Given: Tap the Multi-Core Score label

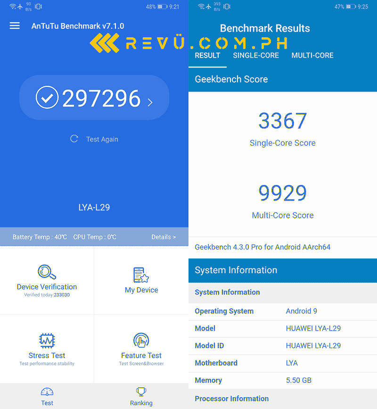Looking at the screenshot, I should pyautogui.click(x=283, y=215).
